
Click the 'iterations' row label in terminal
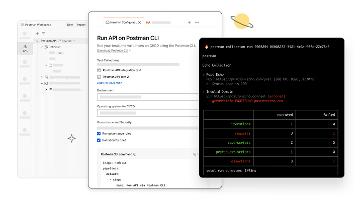240,124
